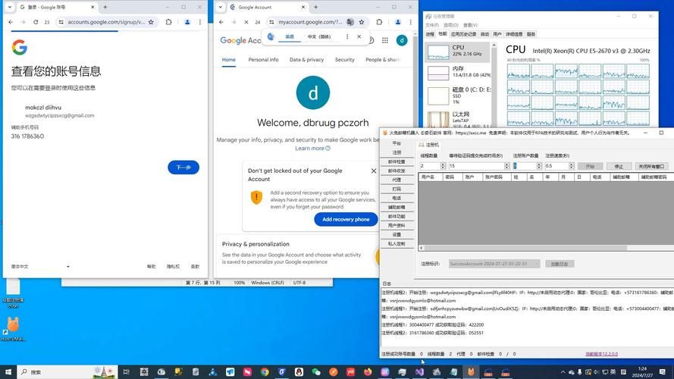Reload the Google signup page in left Chrome
The image size is (674, 379).
[36, 22]
